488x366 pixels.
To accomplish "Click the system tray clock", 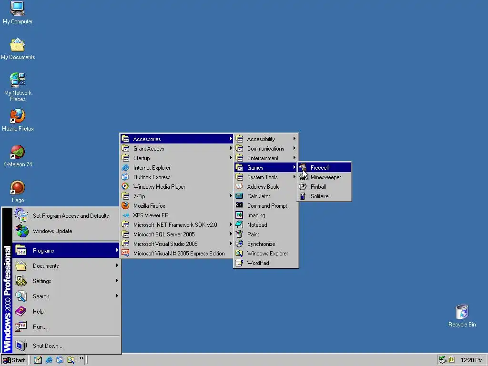I will pyautogui.click(x=471, y=360).
